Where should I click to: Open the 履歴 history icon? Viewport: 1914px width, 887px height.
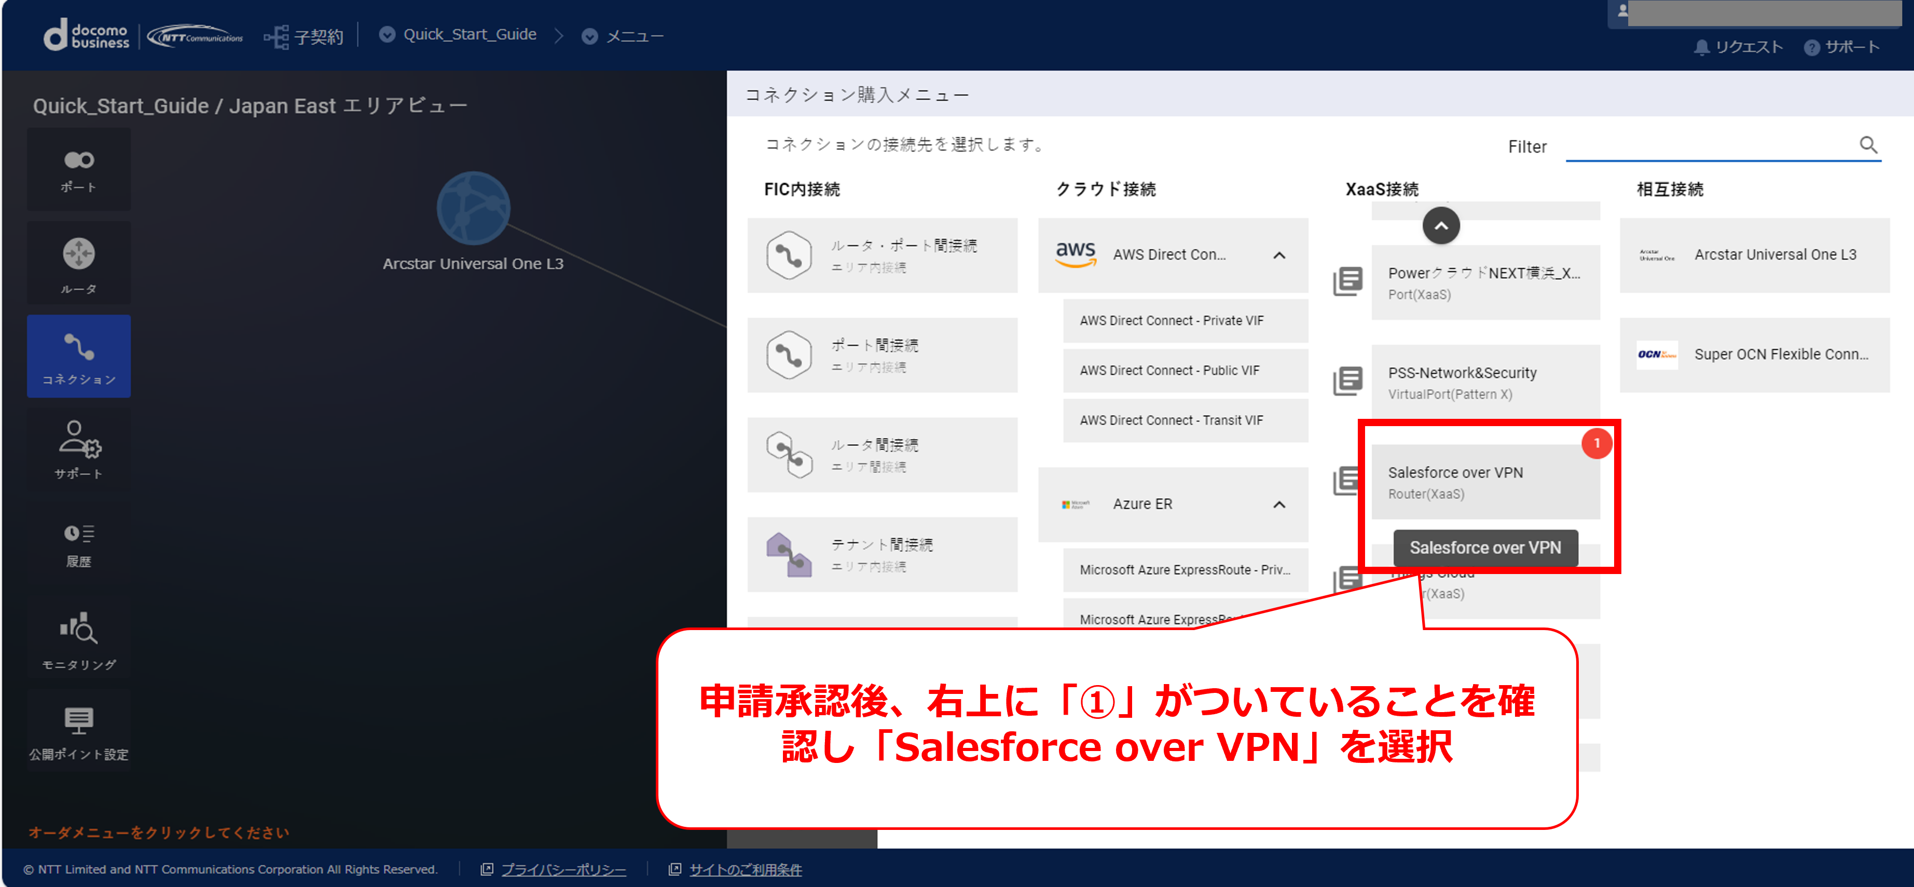coord(79,543)
